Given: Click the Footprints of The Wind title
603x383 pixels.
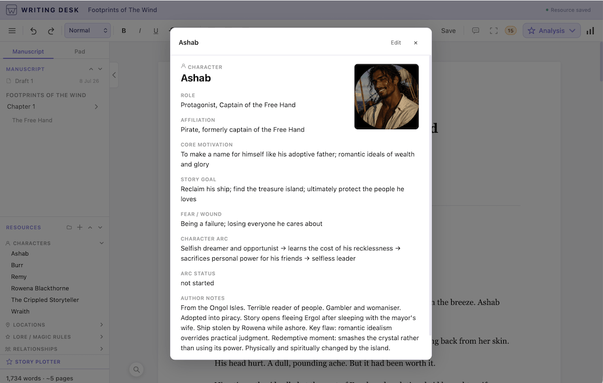Looking at the screenshot, I should click(x=122, y=10).
